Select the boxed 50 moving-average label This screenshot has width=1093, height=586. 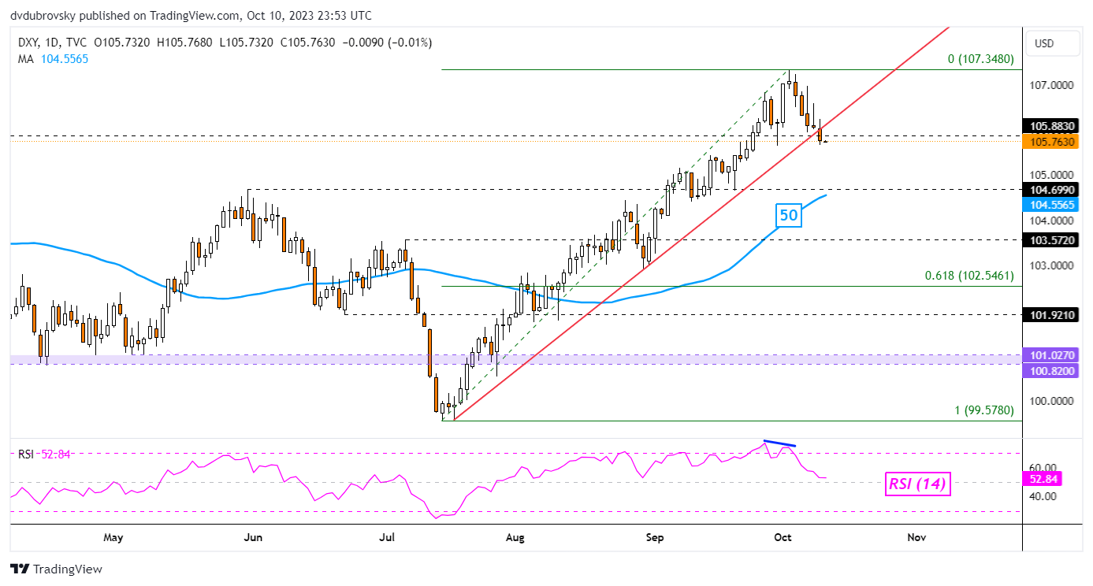click(788, 215)
